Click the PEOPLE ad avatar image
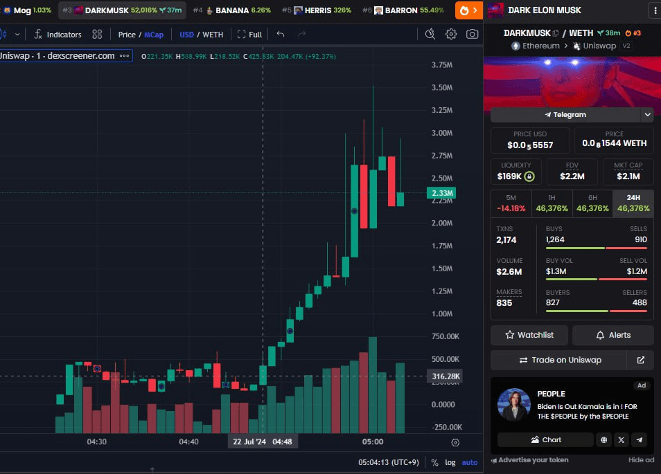This screenshot has height=474, width=661. point(514,405)
